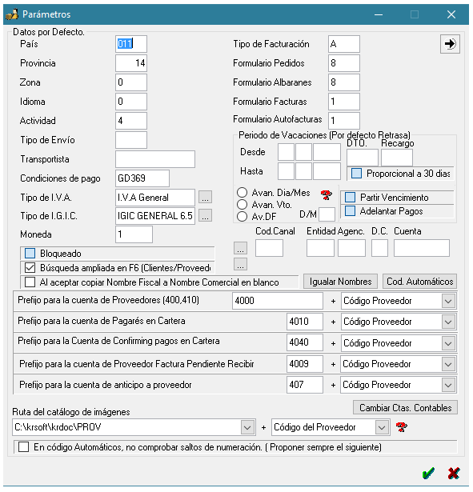Click the País input field
The width and height of the screenshot is (473, 492).
point(131,44)
